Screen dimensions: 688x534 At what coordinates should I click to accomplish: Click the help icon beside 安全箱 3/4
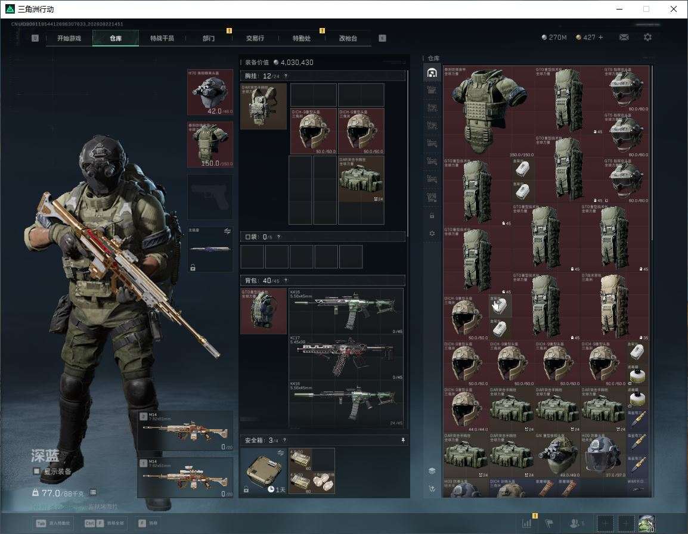(x=284, y=440)
